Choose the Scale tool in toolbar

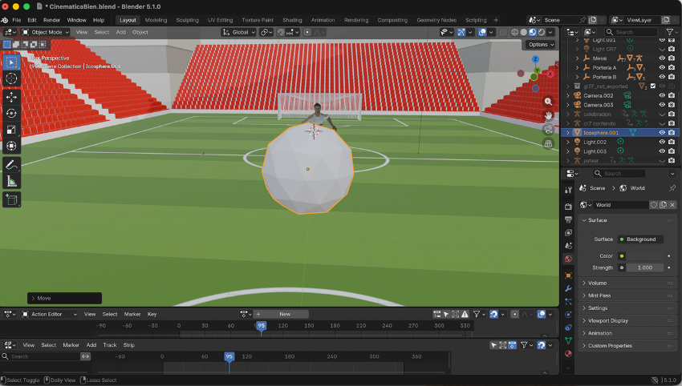pos(12,130)
